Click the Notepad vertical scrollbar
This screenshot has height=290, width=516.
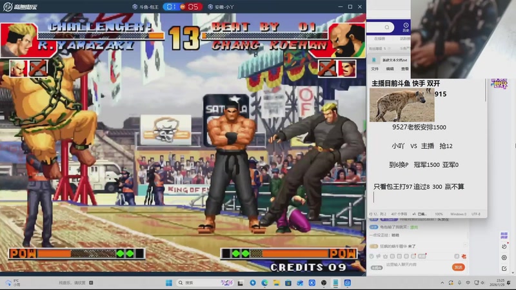point(486,90)
